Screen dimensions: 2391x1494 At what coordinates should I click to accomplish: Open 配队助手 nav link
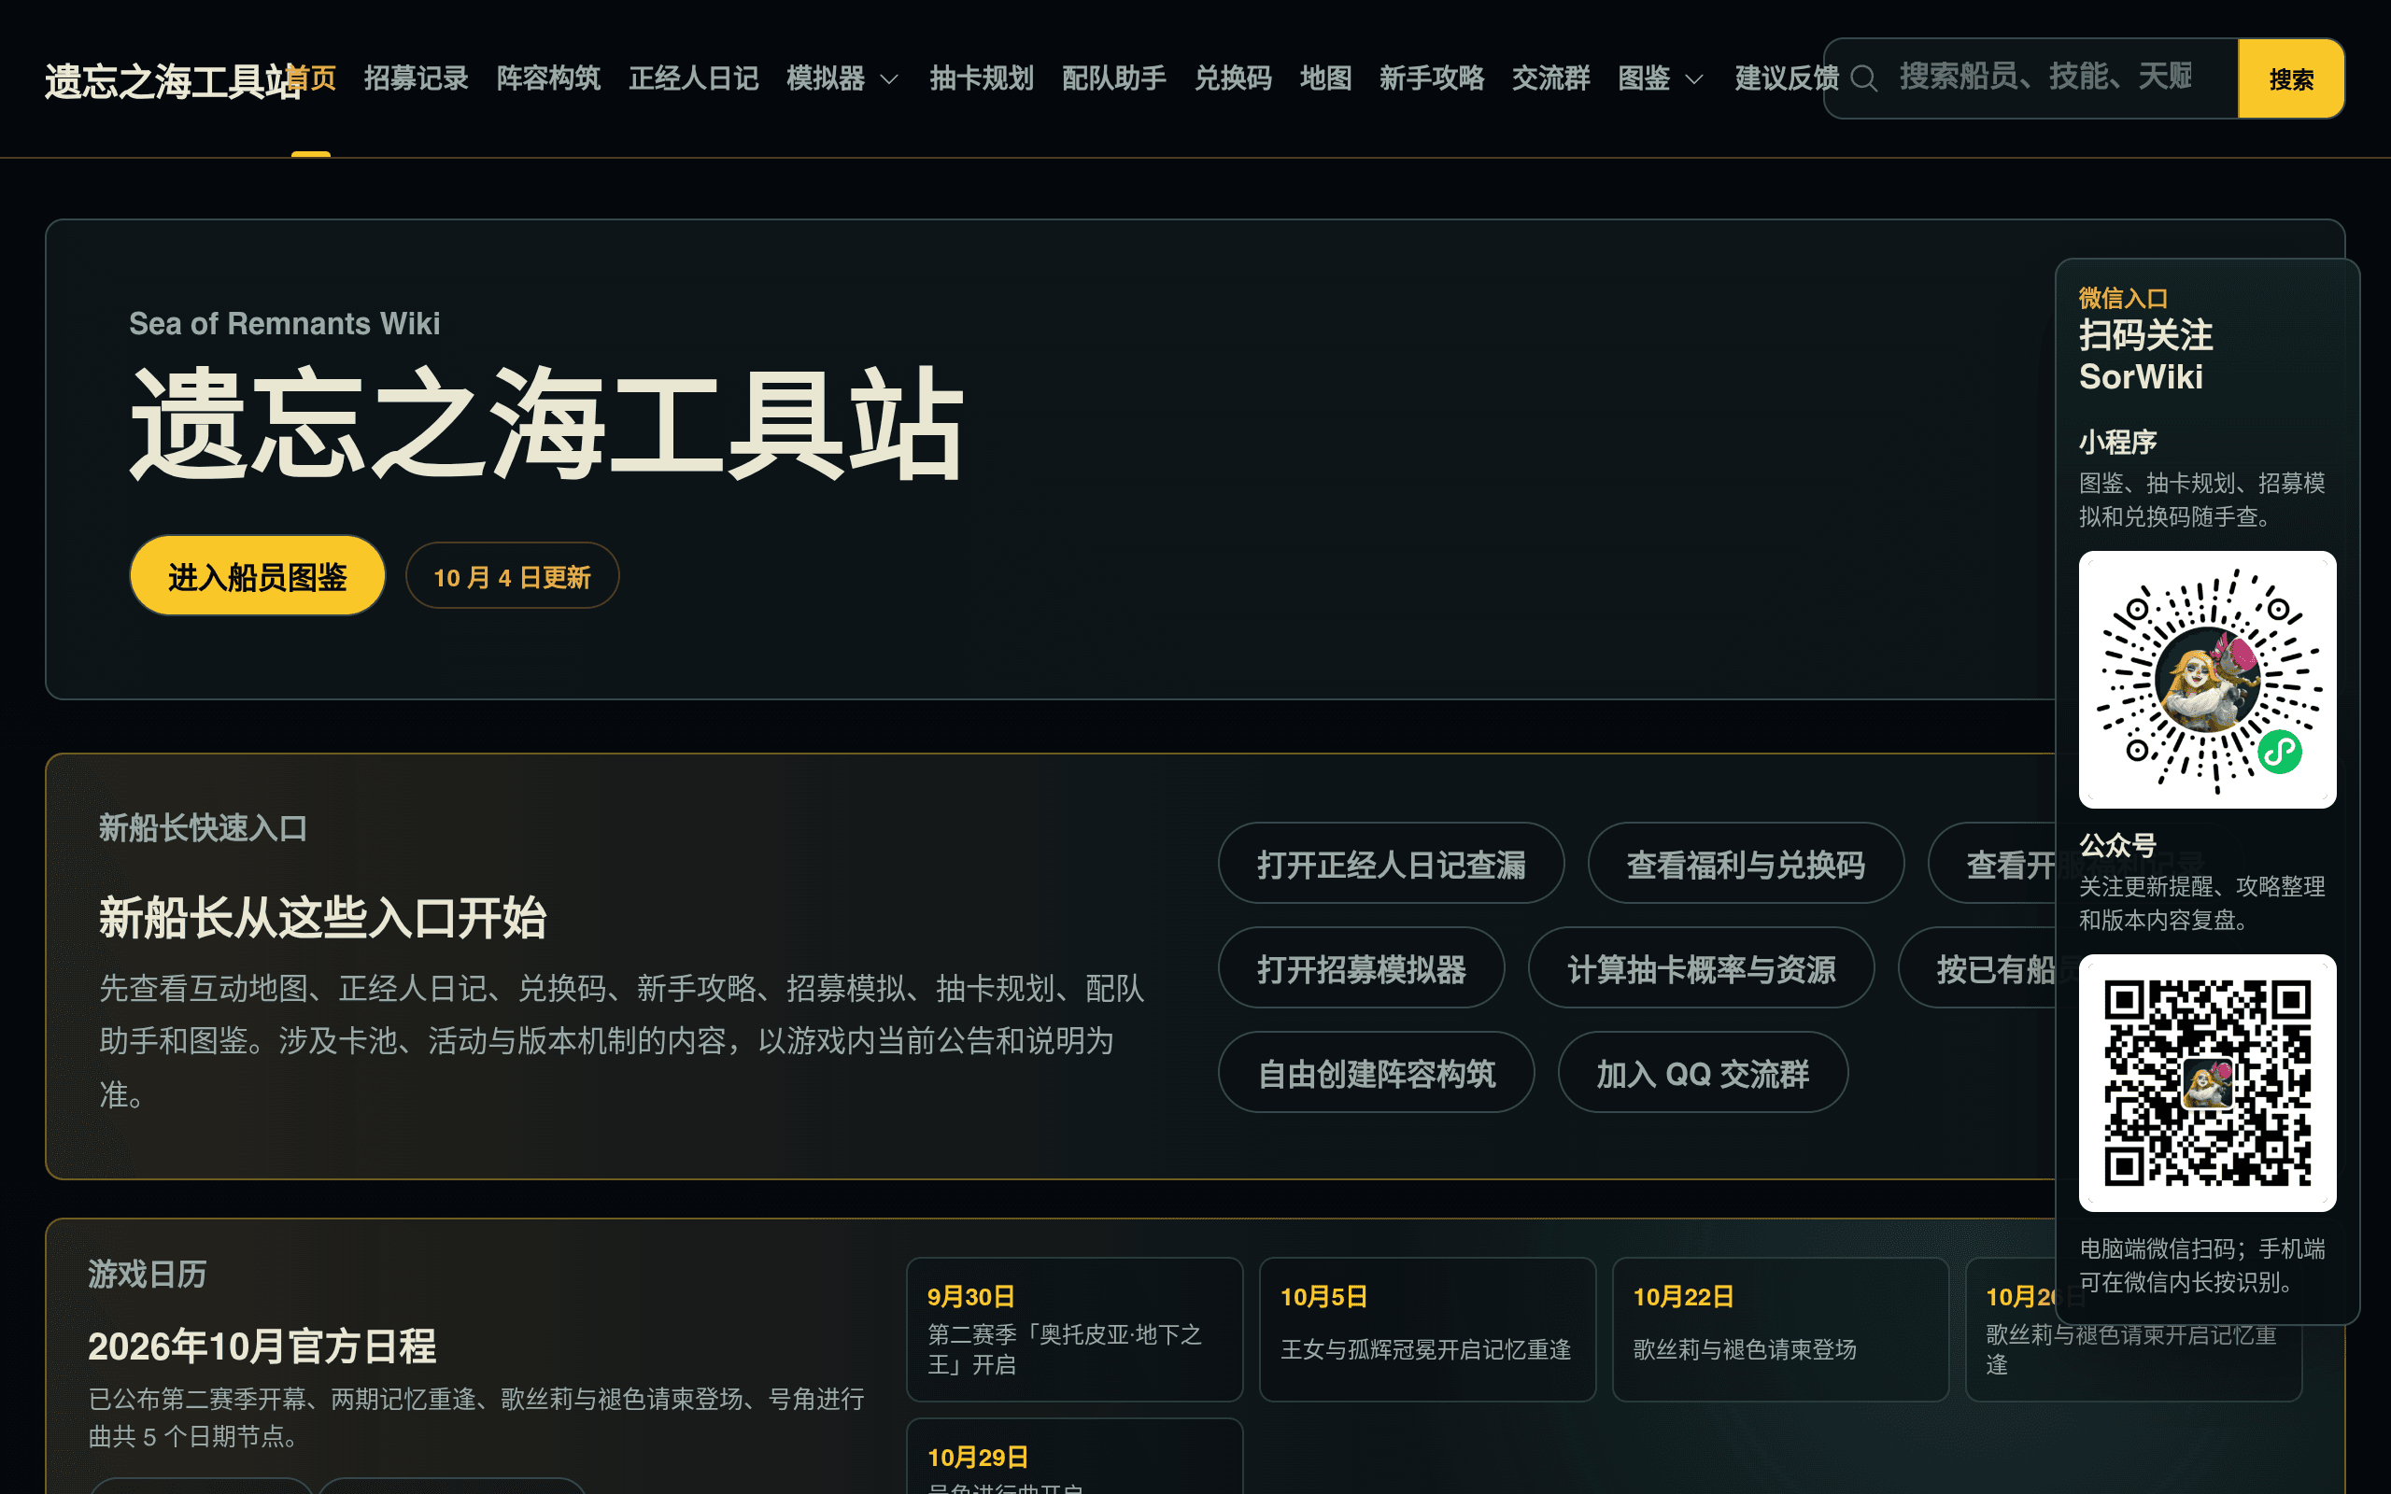point(1113,78)
